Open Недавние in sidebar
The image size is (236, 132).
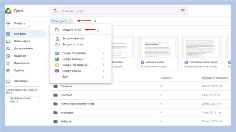[x=26, y=56]
